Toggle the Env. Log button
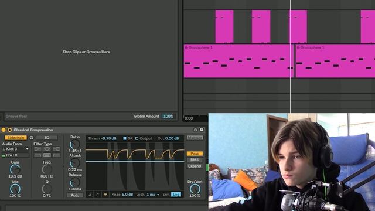This screenshot has width=375, height=211. click(x=176, y=195)
